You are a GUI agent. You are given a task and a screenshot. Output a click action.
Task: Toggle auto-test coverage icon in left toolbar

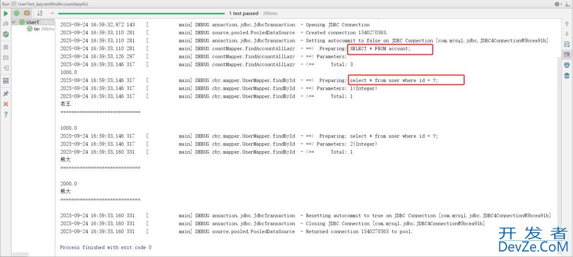point(6,34)
